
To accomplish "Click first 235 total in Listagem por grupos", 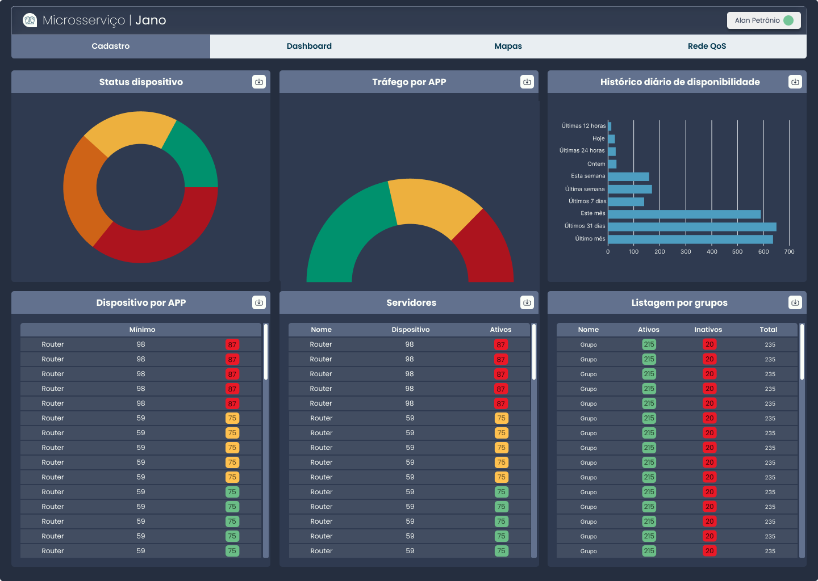I will pos(770,345).
